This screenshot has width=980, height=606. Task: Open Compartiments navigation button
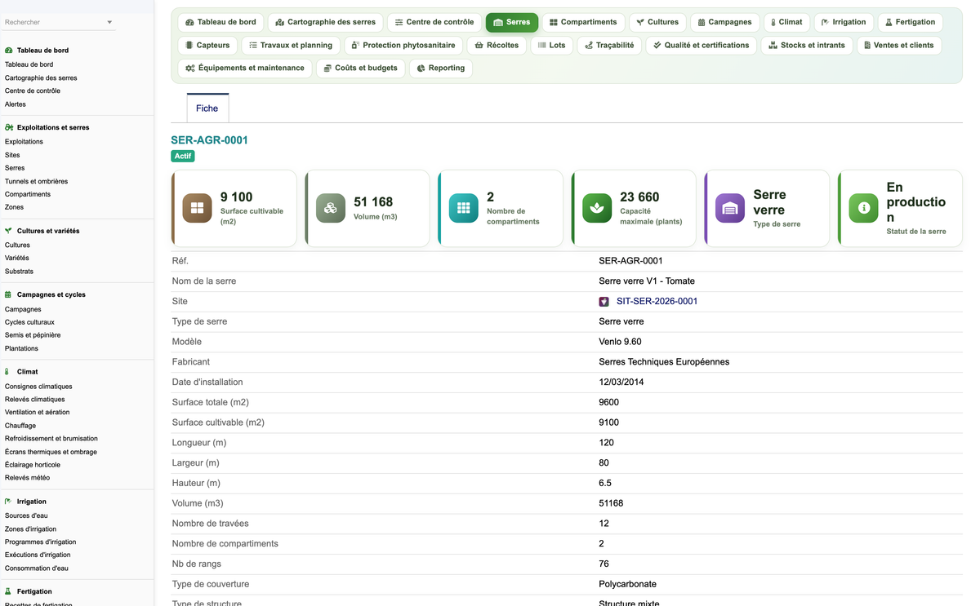point(583,22)
